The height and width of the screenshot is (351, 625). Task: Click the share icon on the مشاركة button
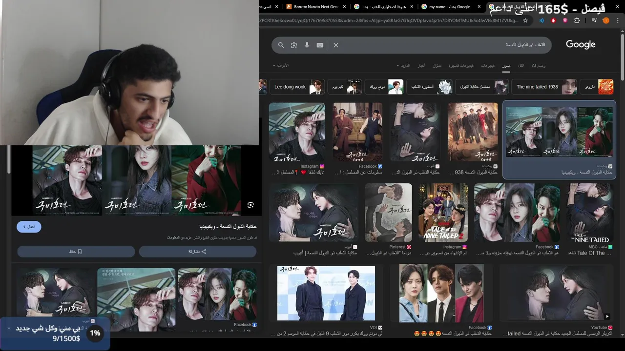[x=204, y=252]
